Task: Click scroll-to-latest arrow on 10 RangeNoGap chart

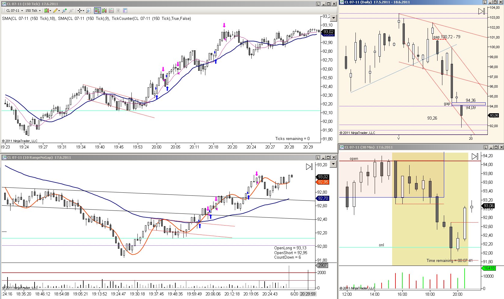Action: [x=309, y=167]
